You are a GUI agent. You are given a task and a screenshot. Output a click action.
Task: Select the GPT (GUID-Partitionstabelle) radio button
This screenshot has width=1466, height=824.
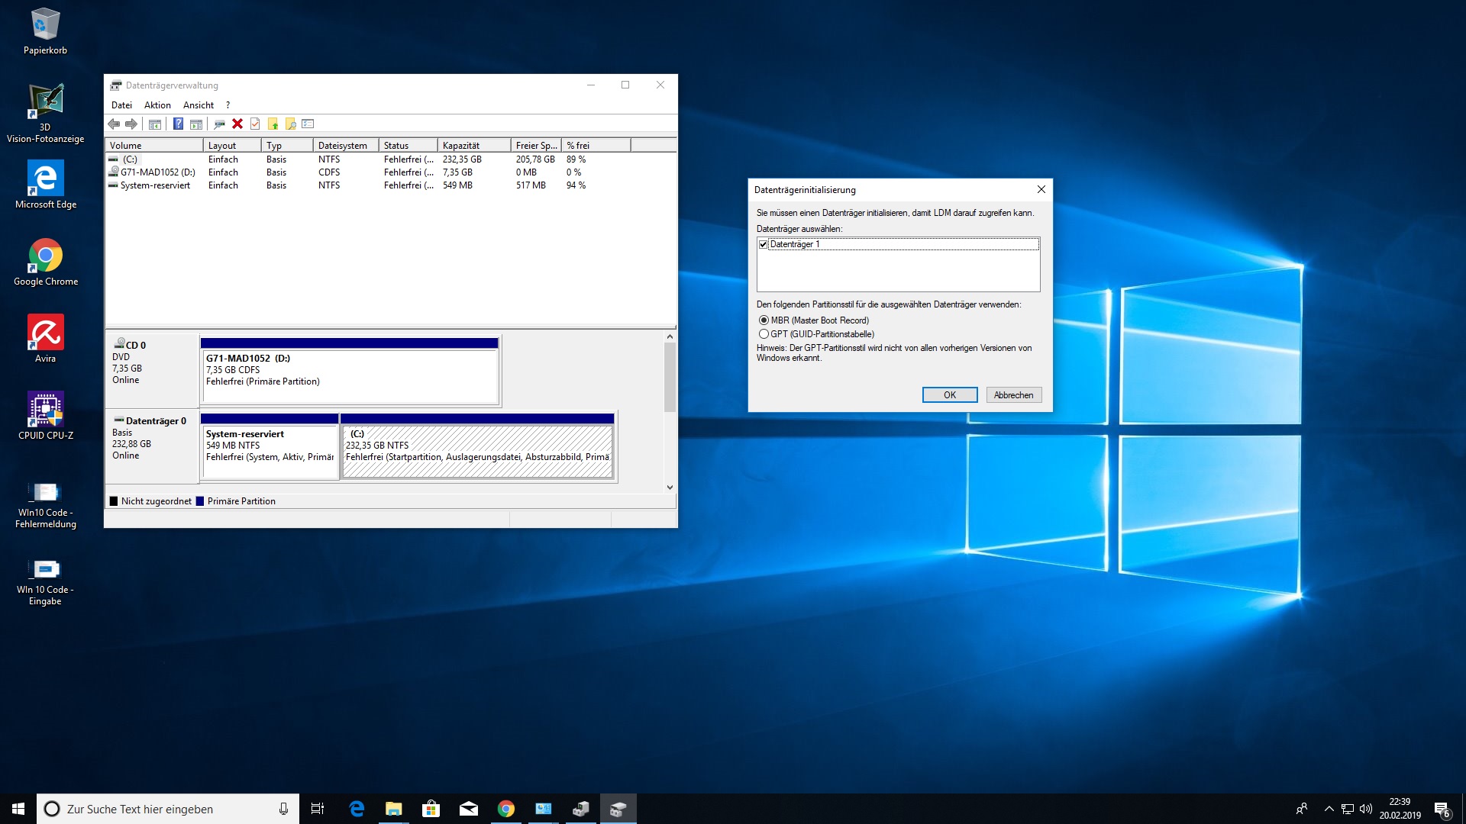coord(764,334)
